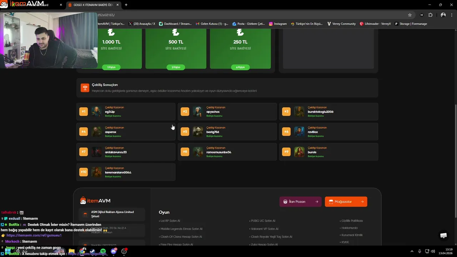Open the Kurumsal Kimlik link

point(351,235)
